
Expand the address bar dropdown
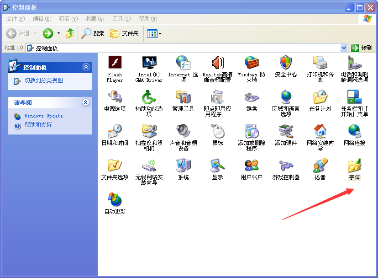click(344, 48)
